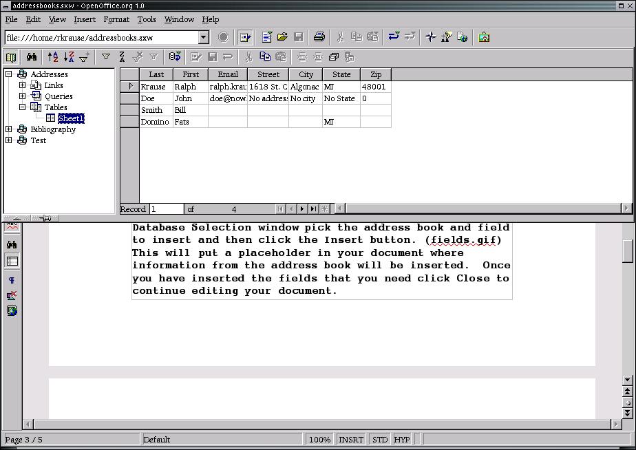
Task: Collapse the Tables tree node
Action: click(x=23, y=107)
